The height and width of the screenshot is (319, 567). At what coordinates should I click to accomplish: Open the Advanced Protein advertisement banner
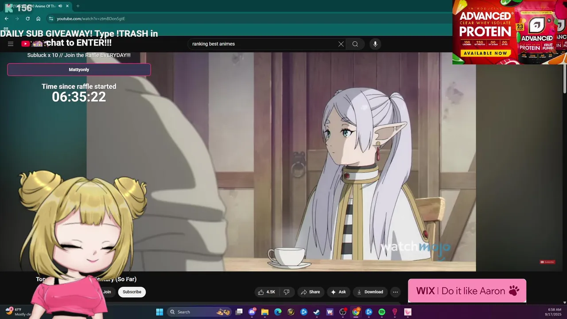tap(509, 32)
